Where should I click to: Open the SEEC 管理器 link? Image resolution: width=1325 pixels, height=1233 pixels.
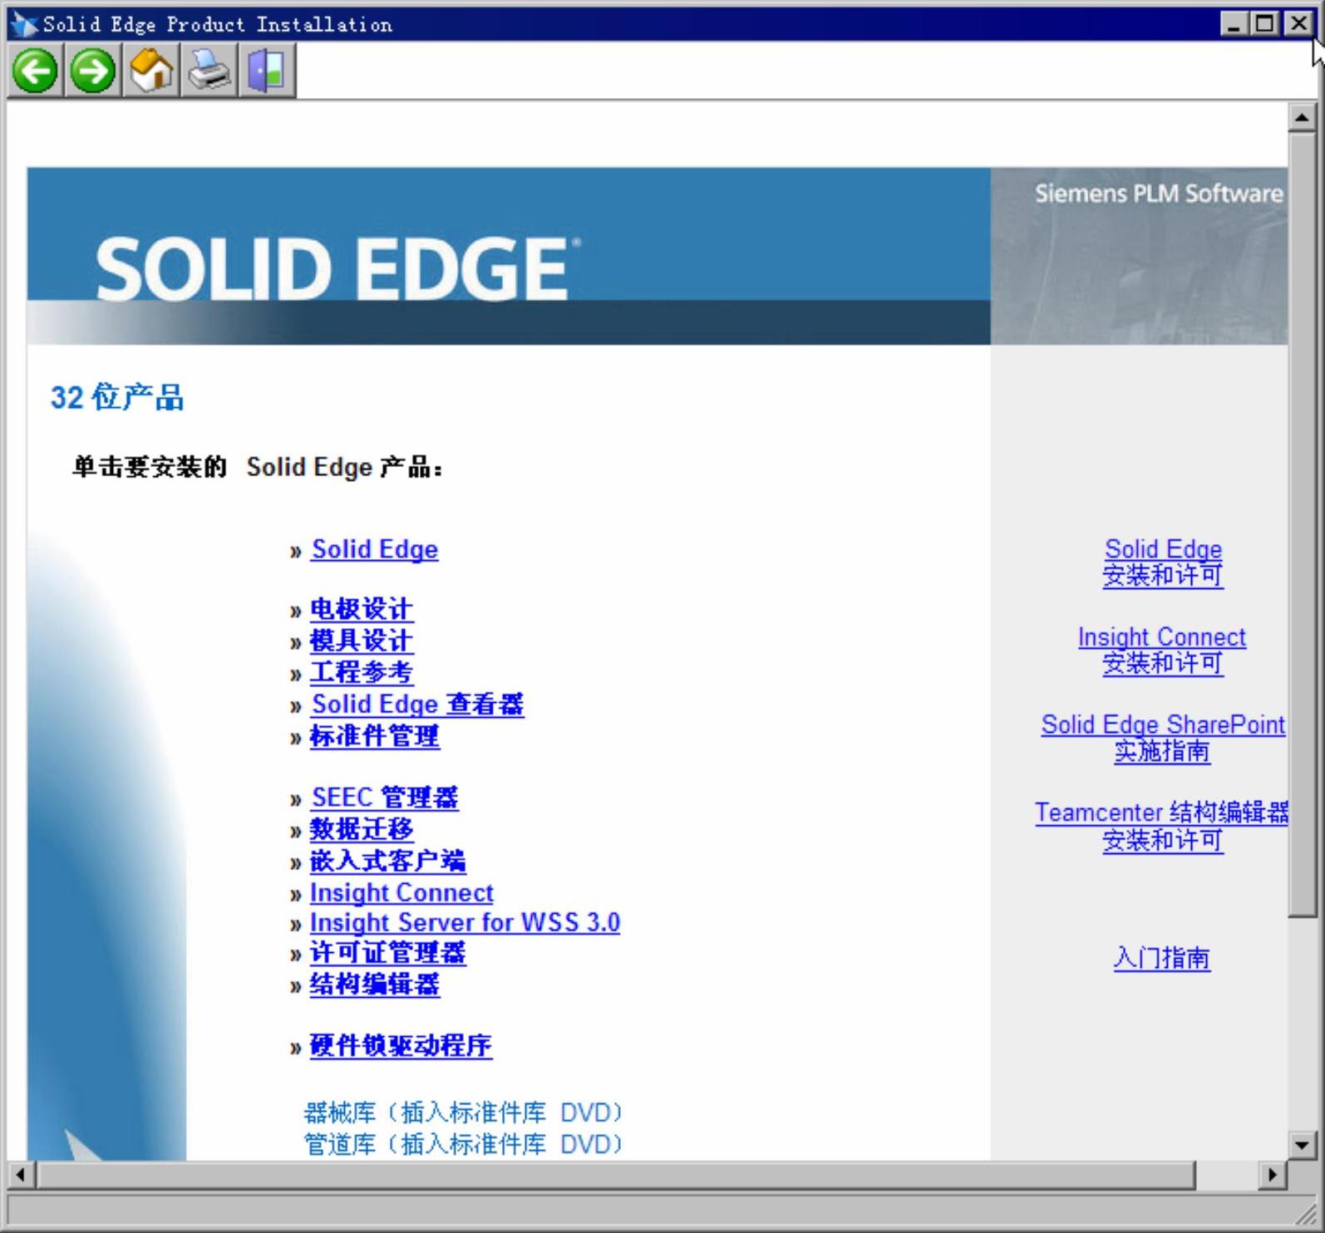point(385,798)
